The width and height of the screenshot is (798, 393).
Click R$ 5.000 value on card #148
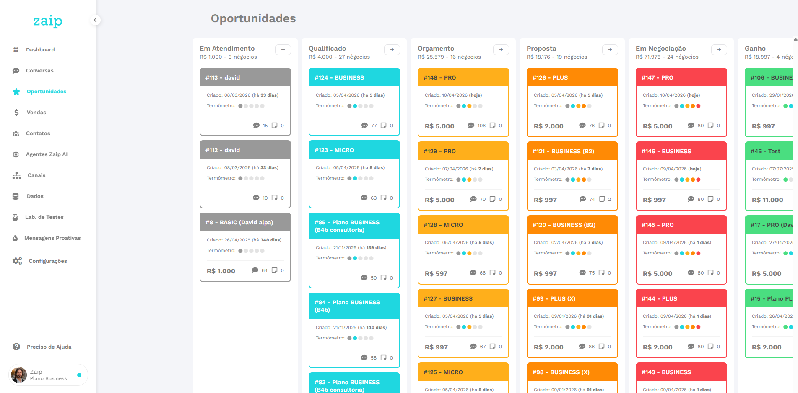pos(439,126)
